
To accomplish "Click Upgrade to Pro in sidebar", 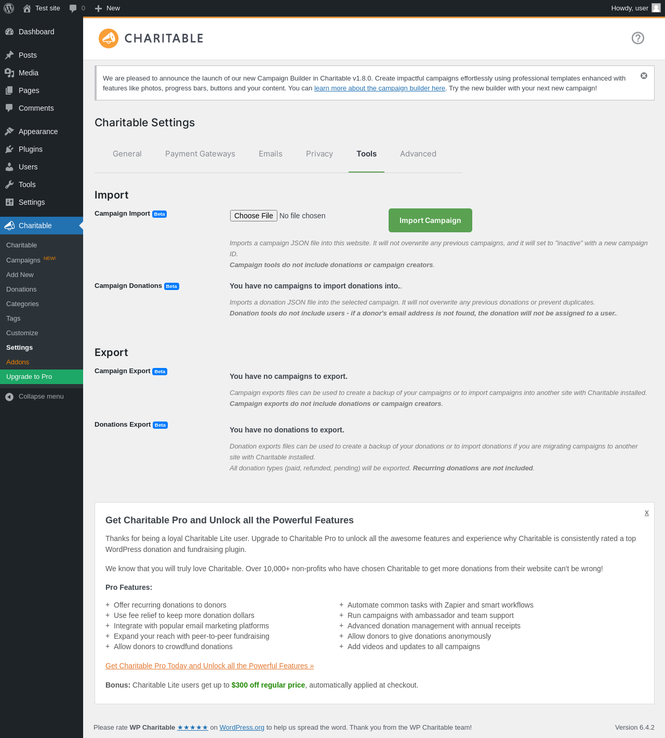I will [x=42, y=377].
